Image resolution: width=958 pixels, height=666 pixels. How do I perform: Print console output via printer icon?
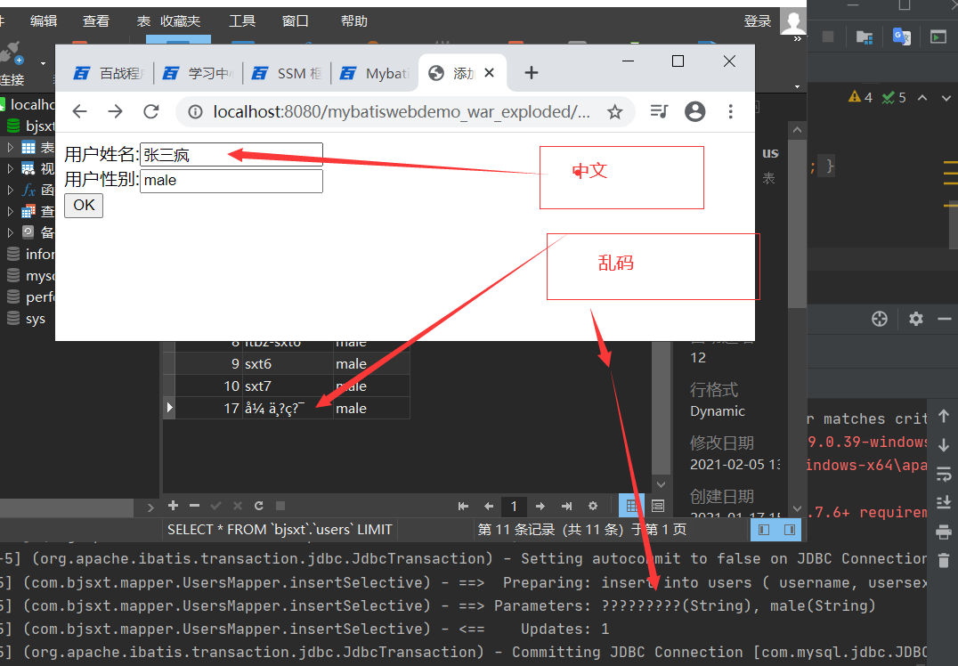pos(944,532)
